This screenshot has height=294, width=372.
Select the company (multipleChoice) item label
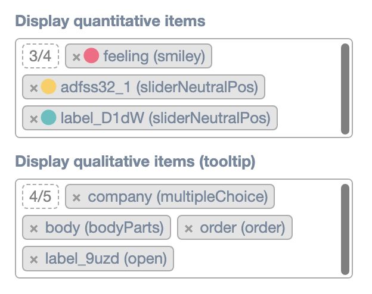pos(178,197)
